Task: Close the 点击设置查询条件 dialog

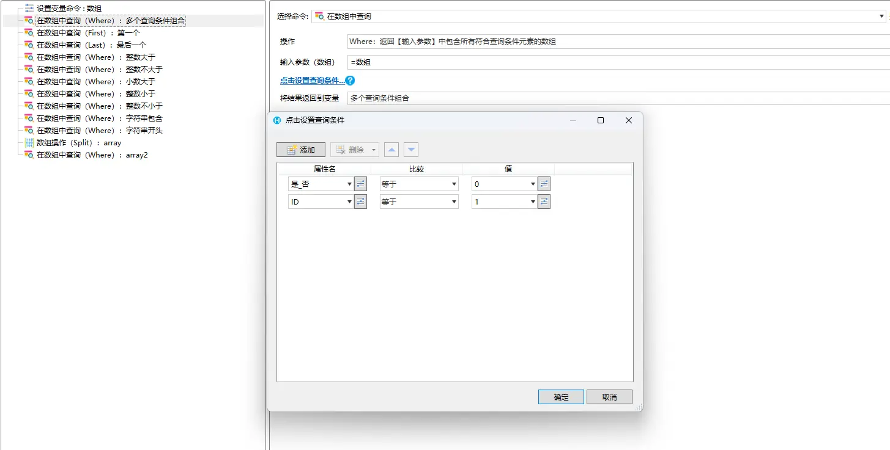Action: coord(628,120)
